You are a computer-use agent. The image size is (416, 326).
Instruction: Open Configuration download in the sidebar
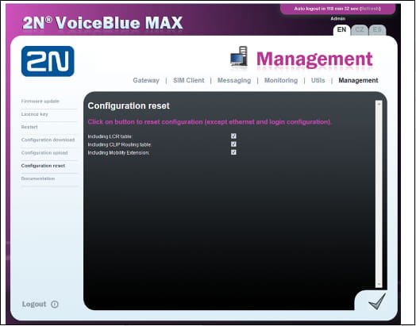tap(48, 140)
